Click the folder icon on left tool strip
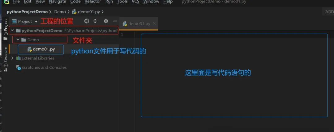This screenshot has height=132, width=334. pos(6,39)
